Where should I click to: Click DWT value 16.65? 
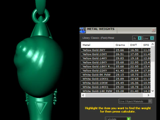134,79
